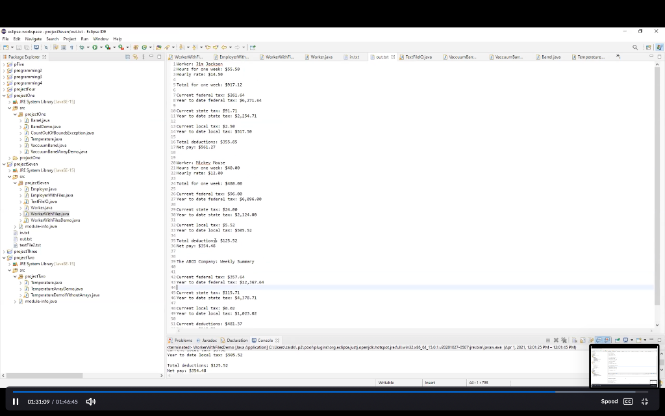Image resolution: width=665 pixels, height=416 pixels.
Task: Show the hidden editor tabs list chevron
Action: coord(618,57)
